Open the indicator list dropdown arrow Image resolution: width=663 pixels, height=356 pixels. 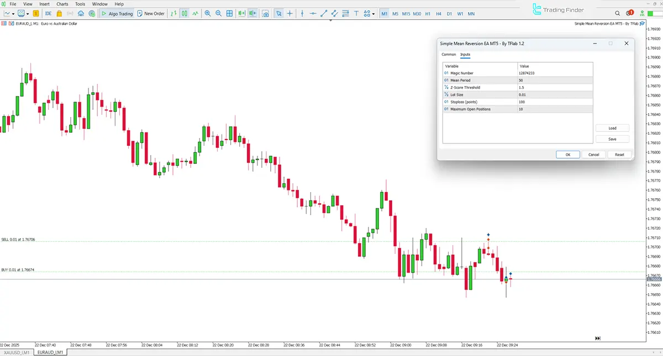coord(13,13)
